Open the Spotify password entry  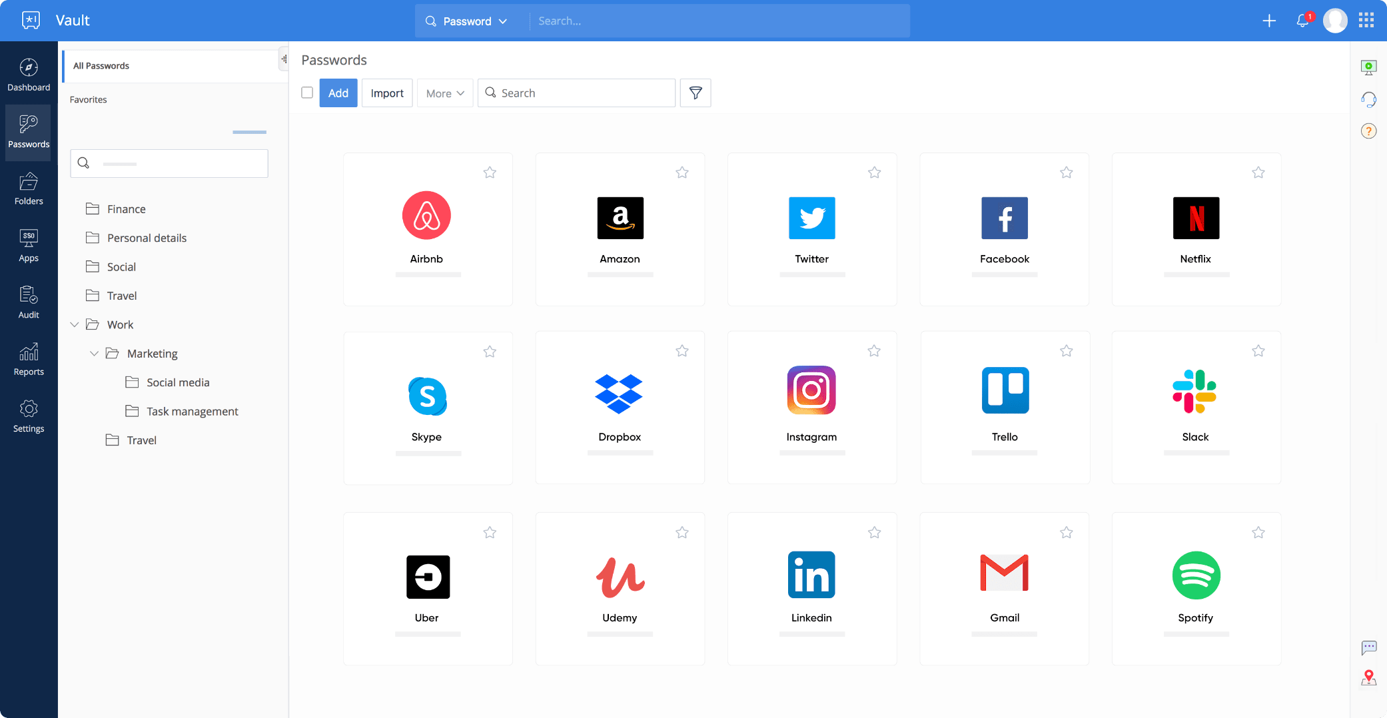click(1196, 589)
